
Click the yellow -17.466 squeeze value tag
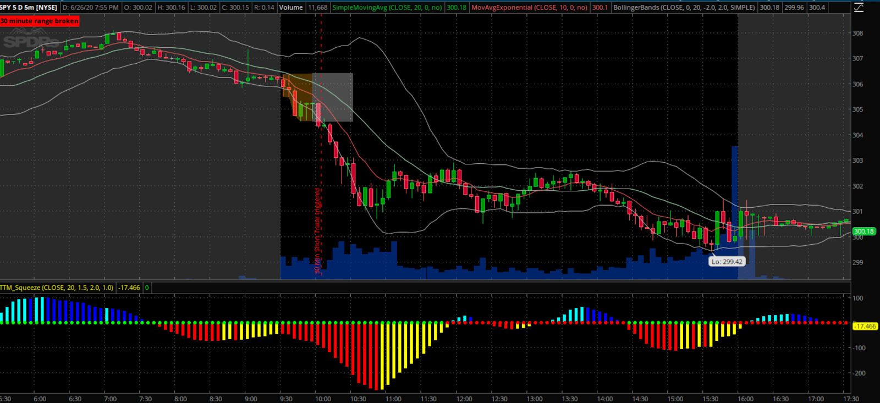point(865,326)
